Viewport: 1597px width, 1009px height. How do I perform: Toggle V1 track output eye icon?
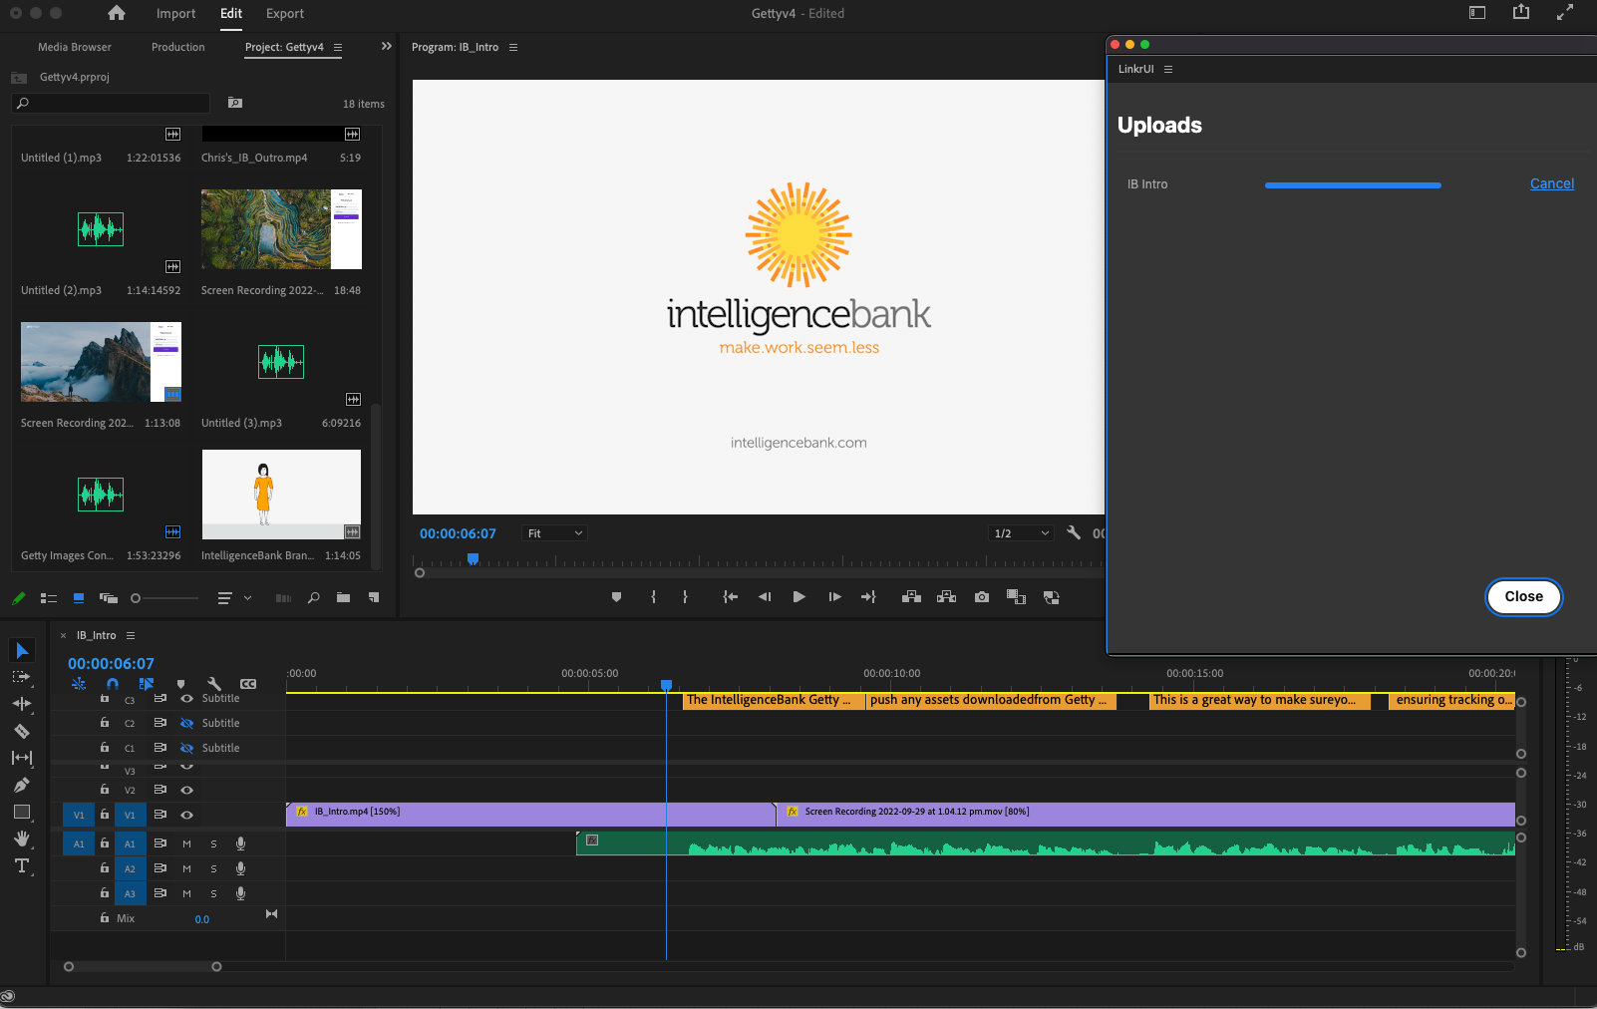click(x=186, y=815)
